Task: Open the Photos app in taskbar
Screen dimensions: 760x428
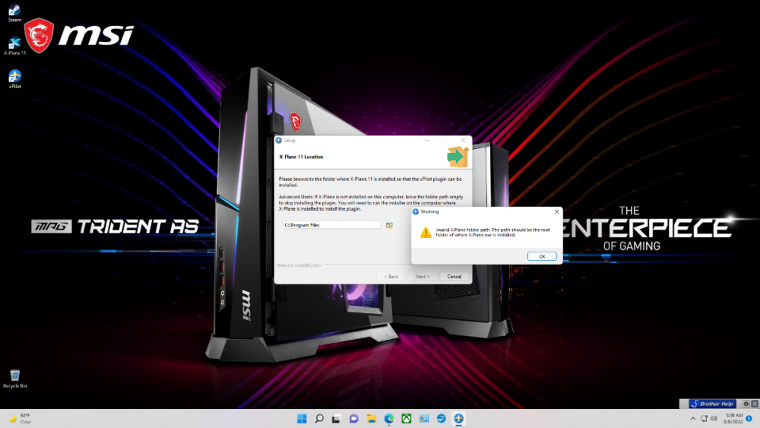Action: point(423,419)
